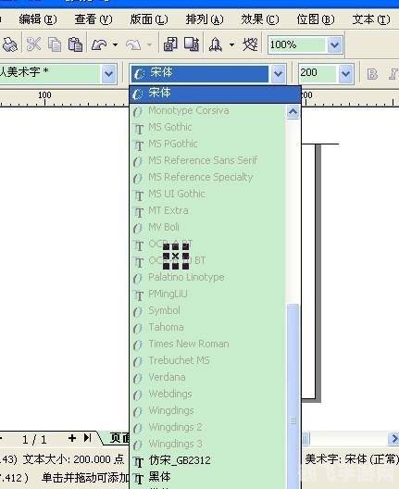
Task: Toggle Bold formatting
Action: coord(372,74)
